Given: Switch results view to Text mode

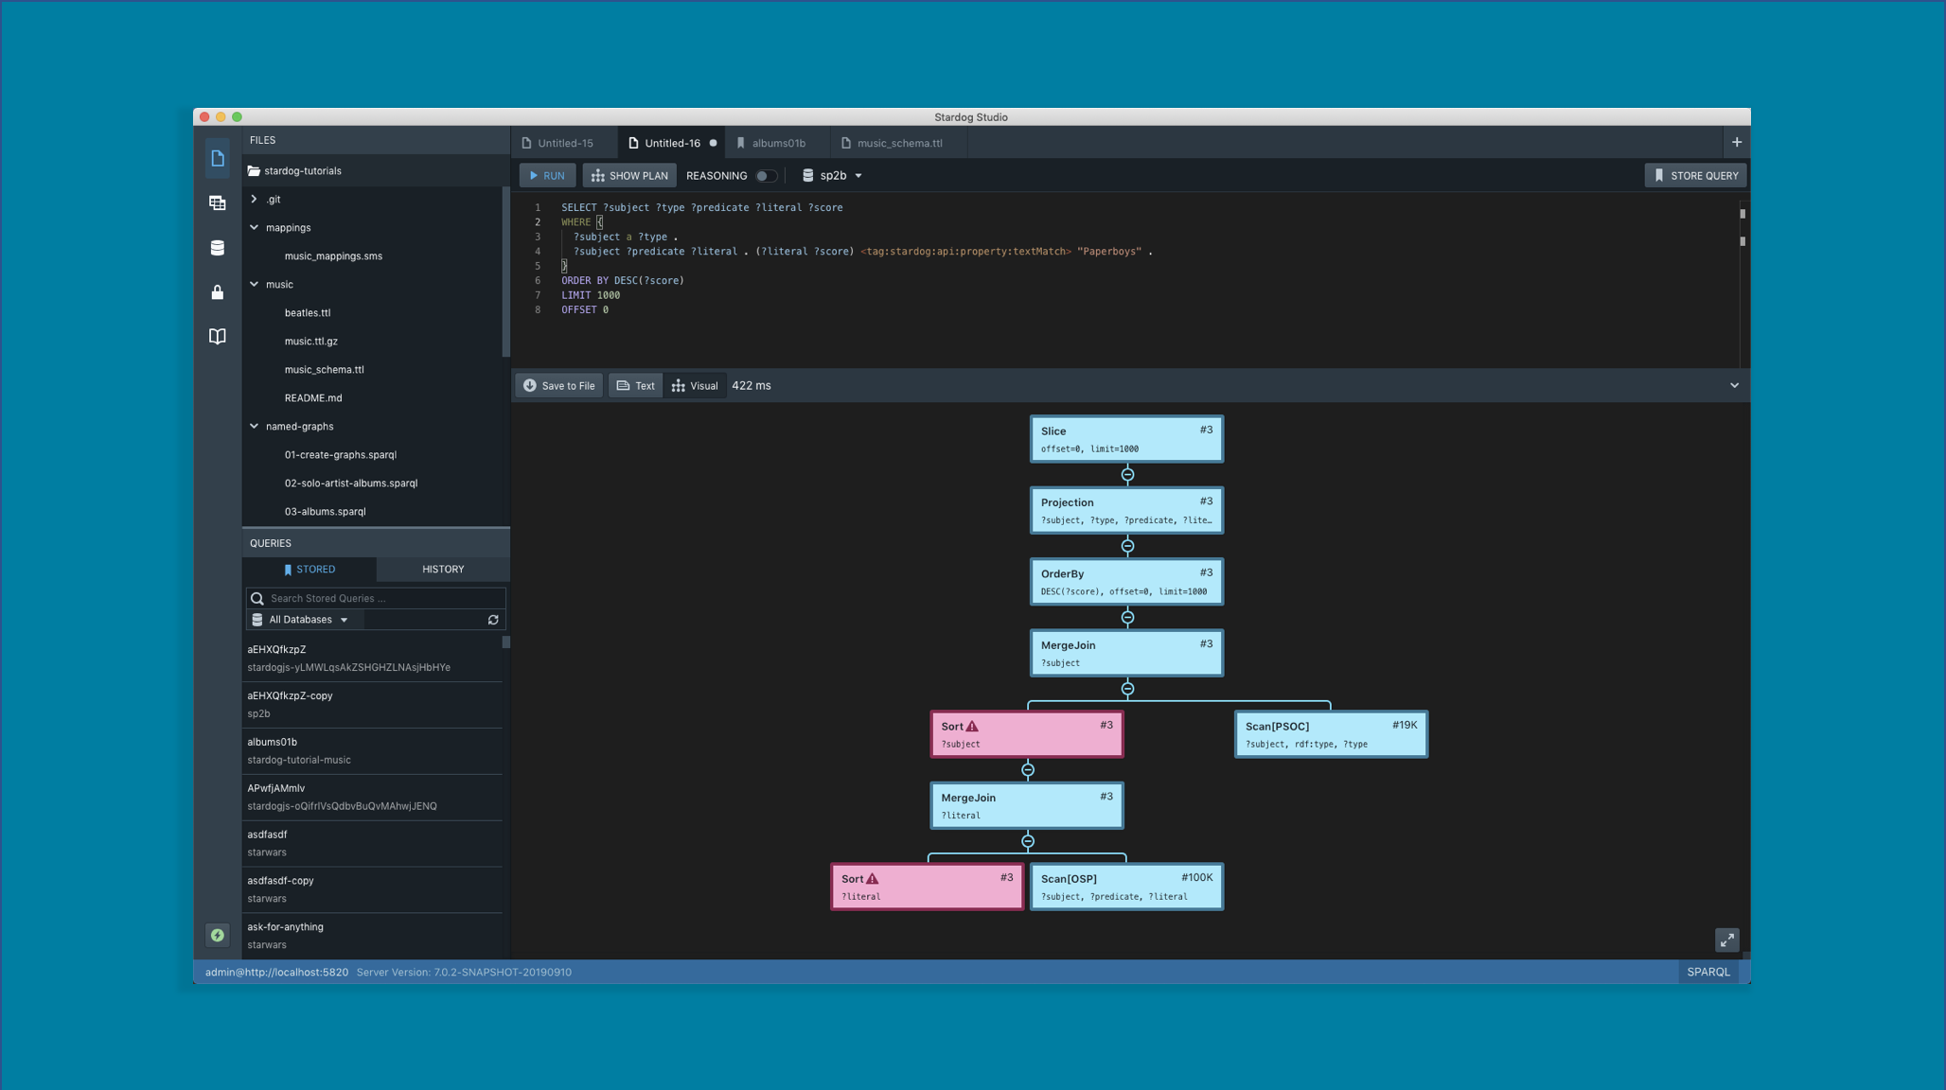Looking at the screenshot, I should [x=635, y=385].
